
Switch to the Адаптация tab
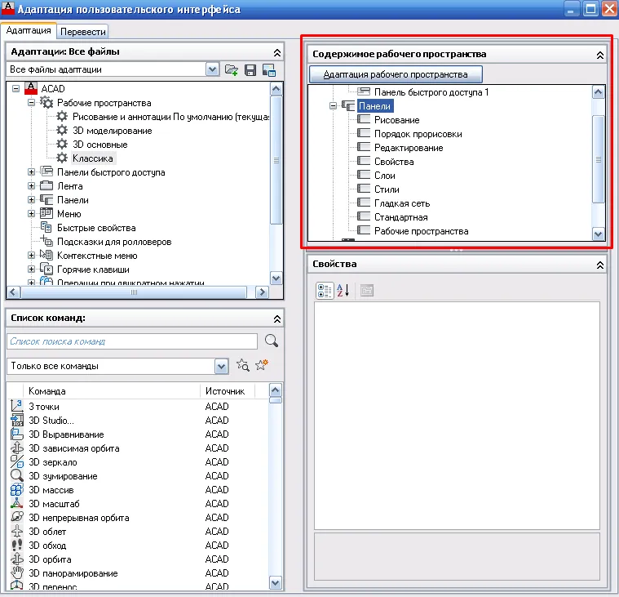tap(29, 30)
